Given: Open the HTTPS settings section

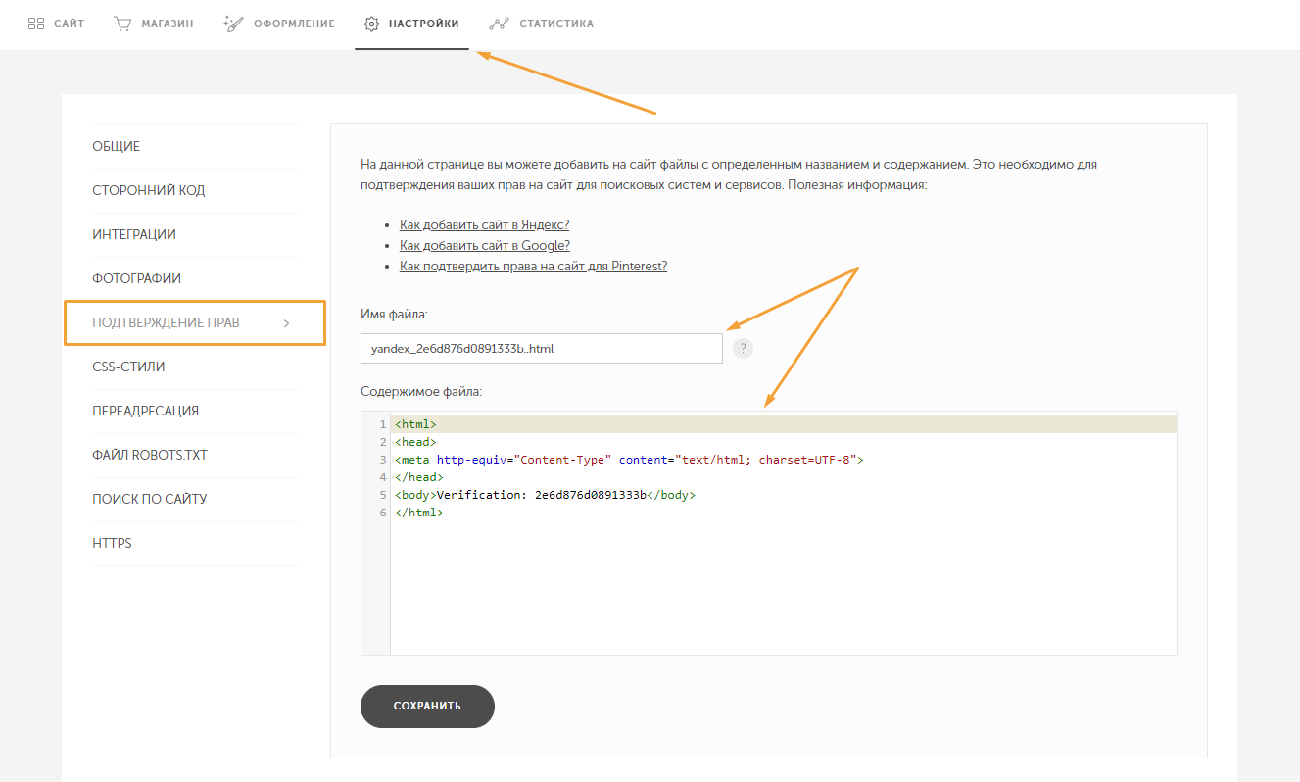Looking at the screenshot, I should tap(112, 544).
